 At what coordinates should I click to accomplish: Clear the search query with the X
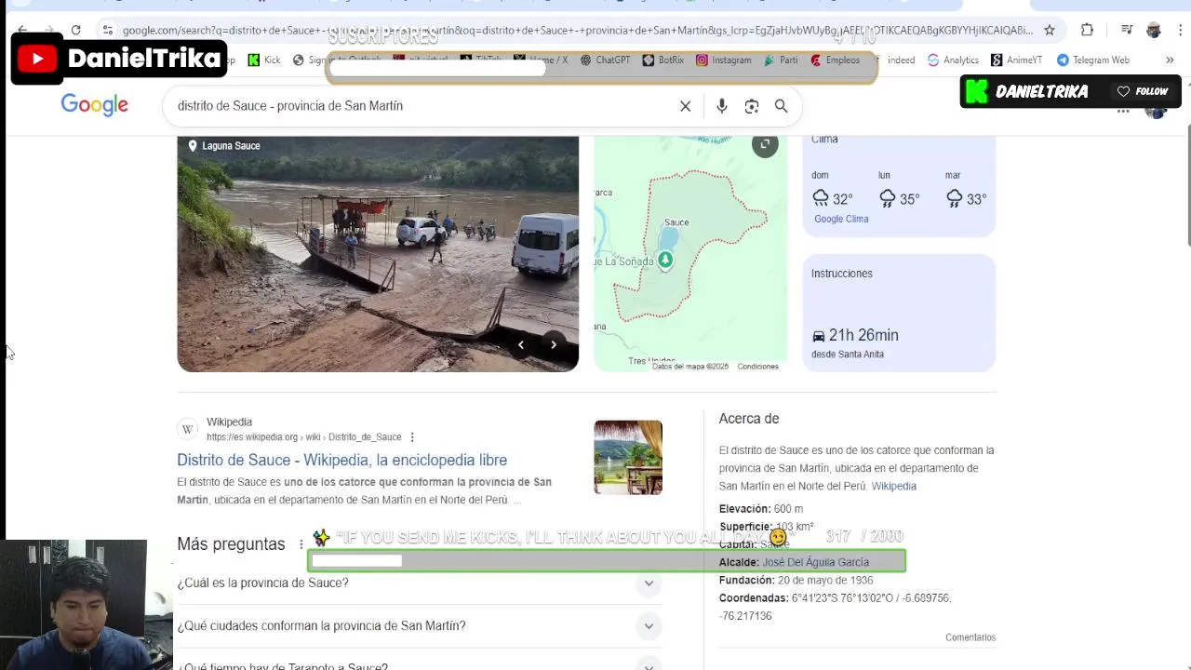point(686,106)
